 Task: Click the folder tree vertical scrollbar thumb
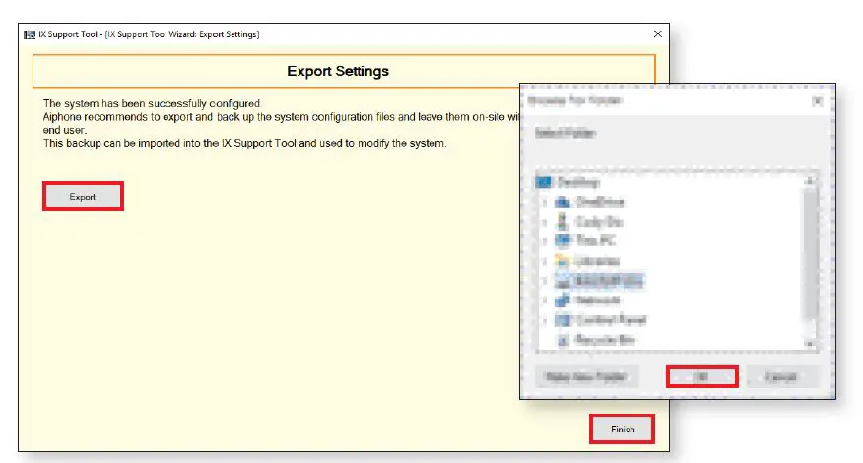click(809, 254)
